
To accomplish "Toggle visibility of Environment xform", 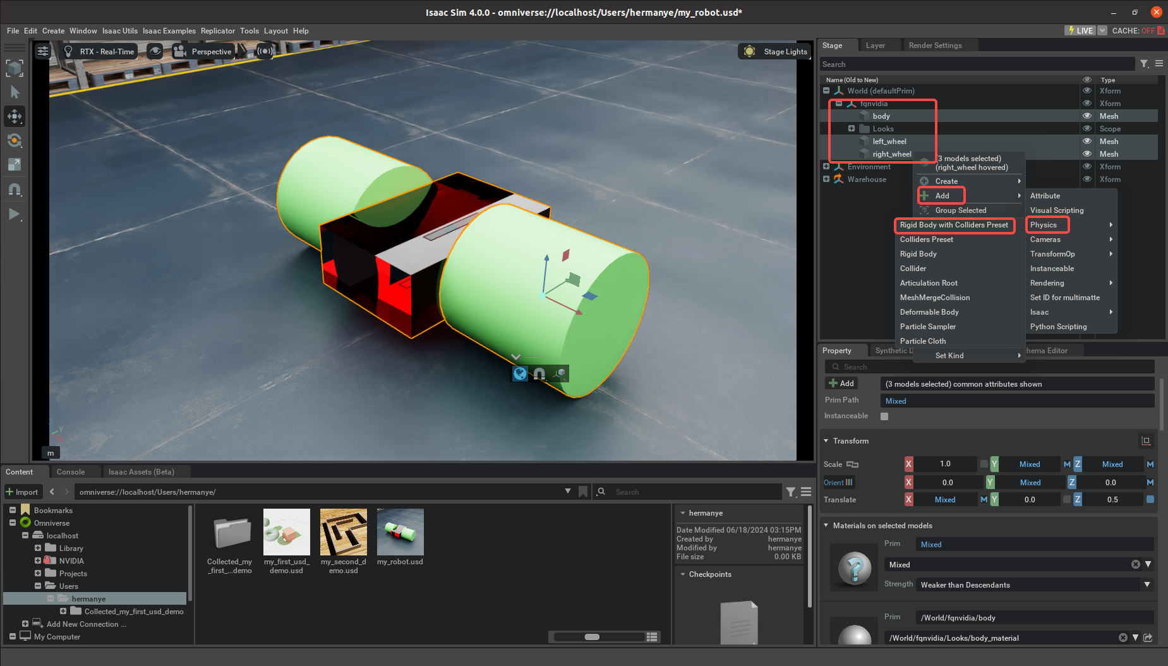I will tap(1087, 167).
